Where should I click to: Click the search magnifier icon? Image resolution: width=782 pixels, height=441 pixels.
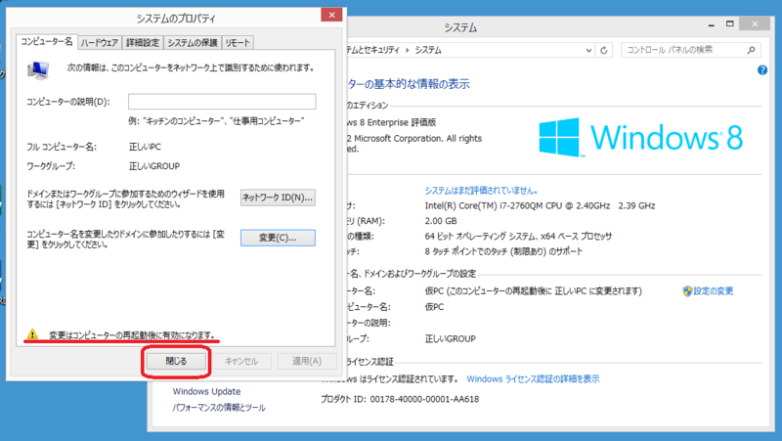pos(751,50)
